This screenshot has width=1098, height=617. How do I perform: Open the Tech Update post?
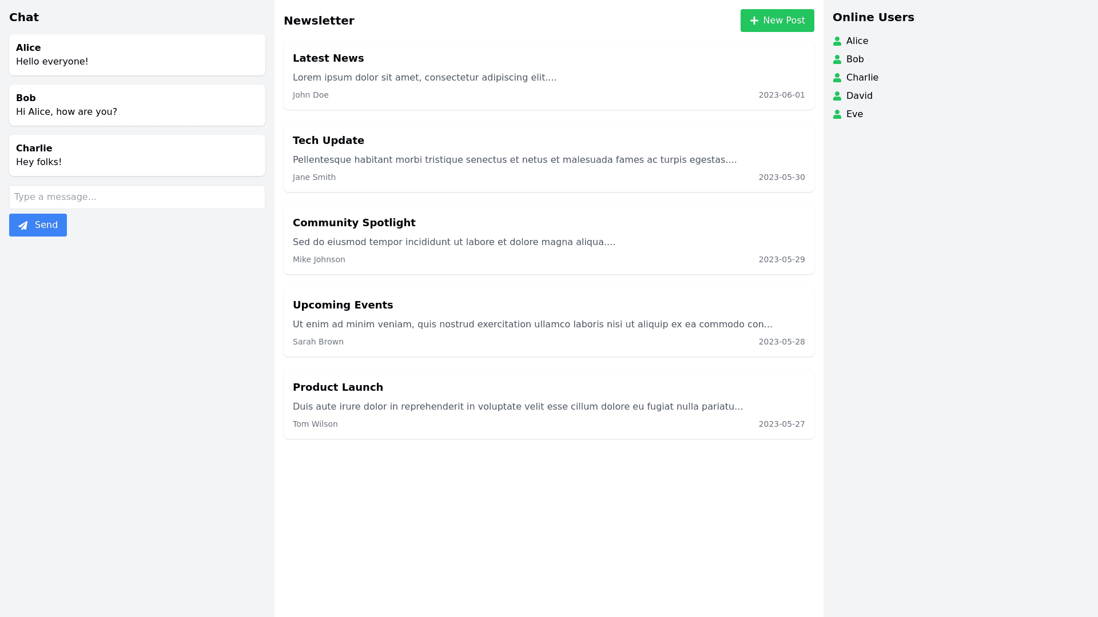click(x=328, y=141)
